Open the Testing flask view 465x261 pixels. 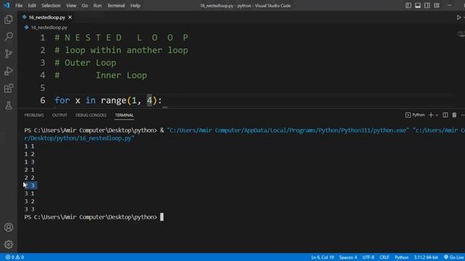(9, 105)
